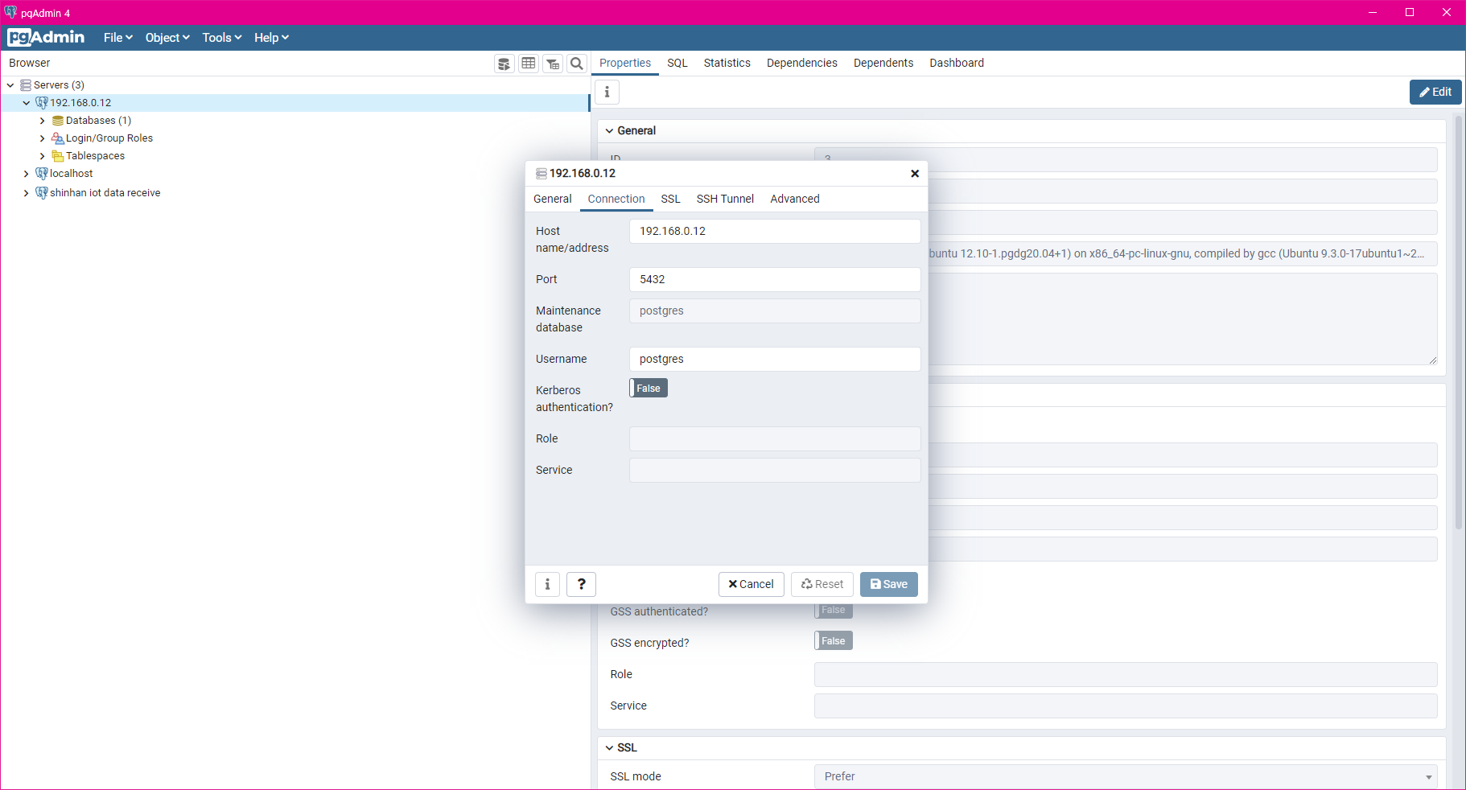Click the Databases cylinder icon

point(58,121)
